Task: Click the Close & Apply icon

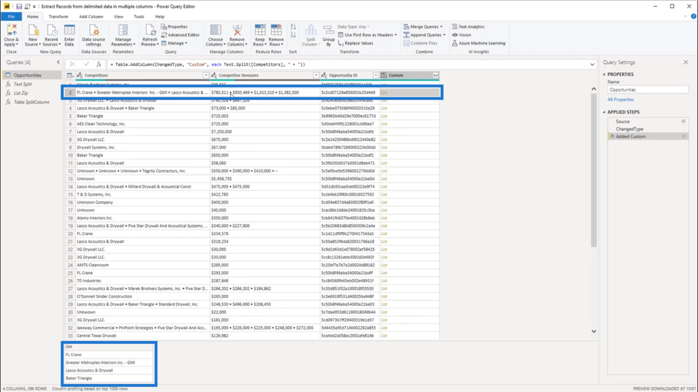Action: point(11,30)
